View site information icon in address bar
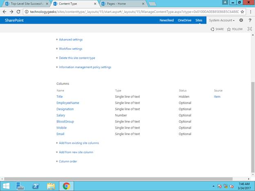Screen dimensions: 255x191 27,12
